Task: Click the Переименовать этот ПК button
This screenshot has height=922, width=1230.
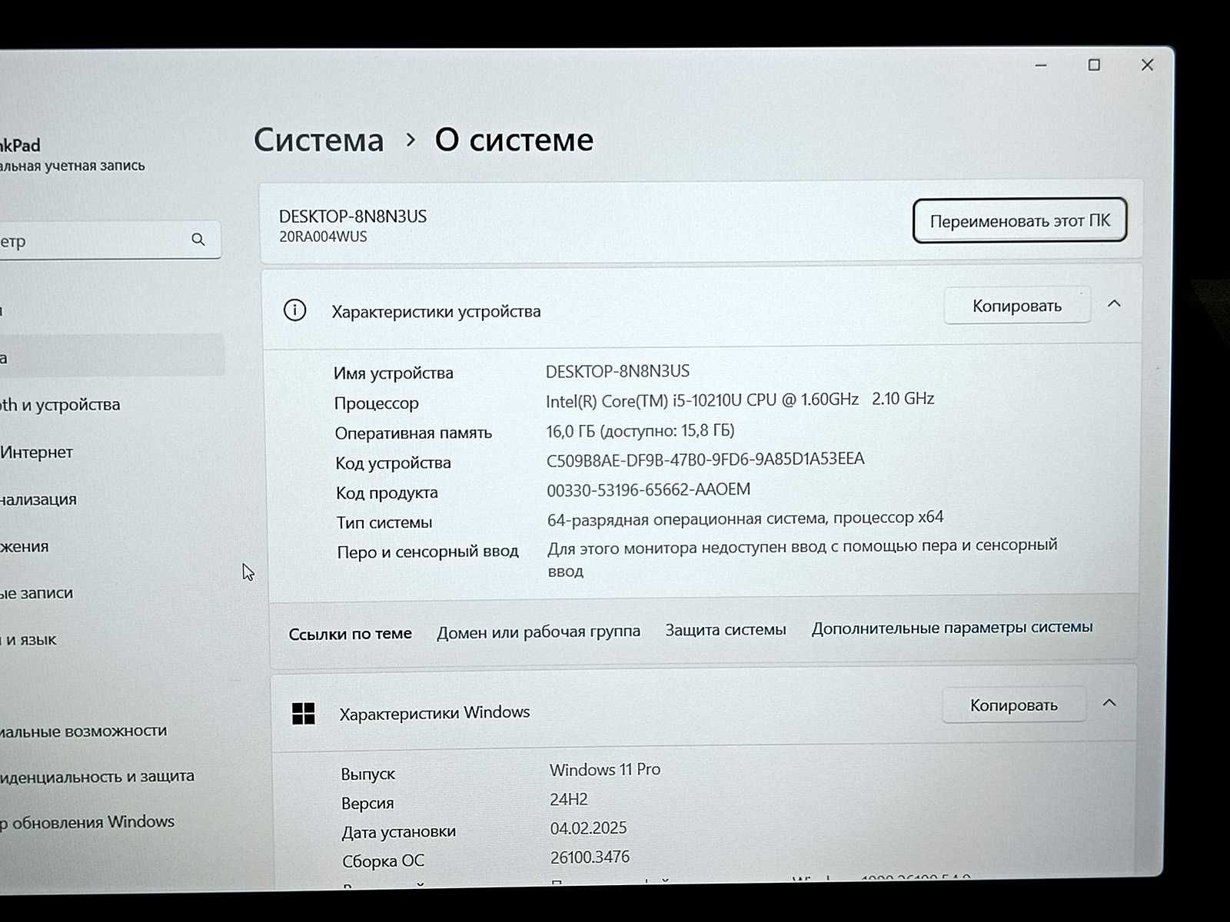Action: click(x=1019, y=221)
